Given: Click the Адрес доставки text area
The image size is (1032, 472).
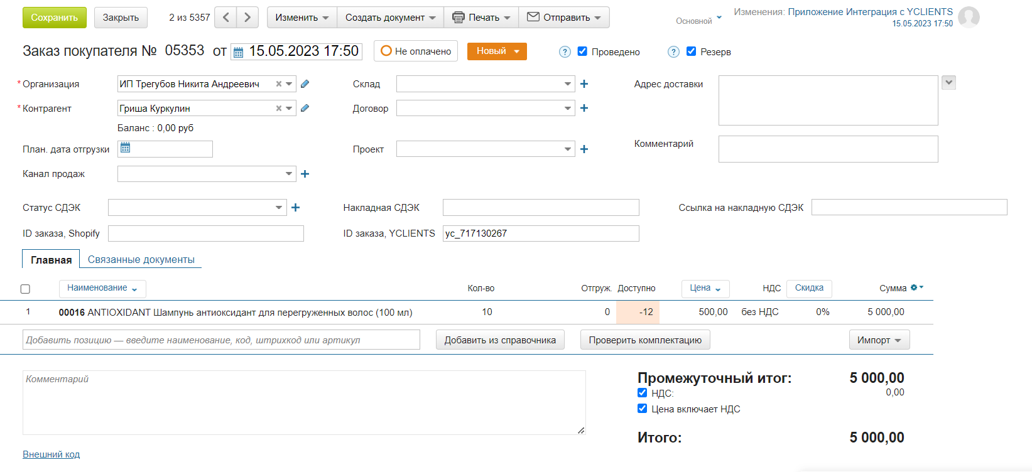Looking at the screenshot, I should [828, 100].
